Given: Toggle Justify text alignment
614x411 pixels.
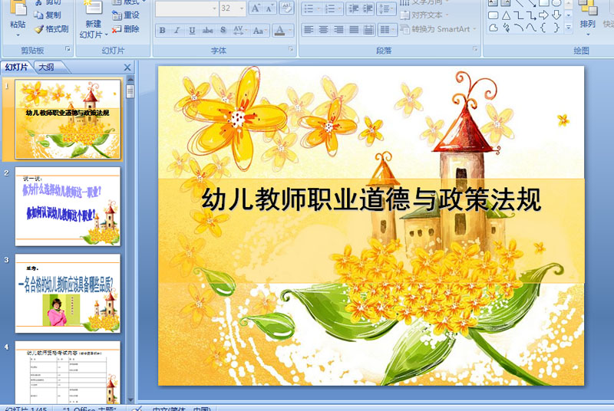Looking at the screenshot, I should 354,30.
